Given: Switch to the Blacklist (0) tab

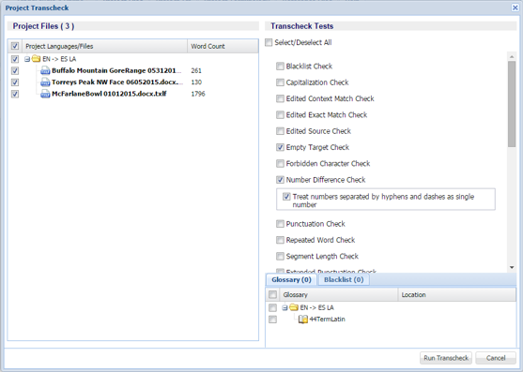Looking at the screenshot, I should (x=344, y=279).
